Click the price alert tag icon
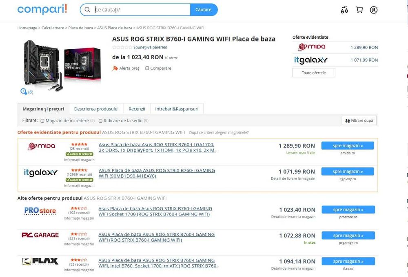 [115, 68]
